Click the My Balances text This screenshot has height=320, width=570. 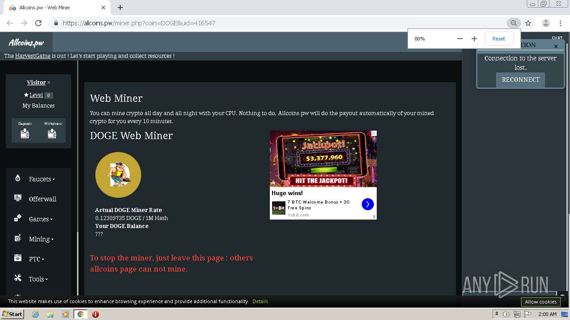pyautogui.click(x=38, y=106)
